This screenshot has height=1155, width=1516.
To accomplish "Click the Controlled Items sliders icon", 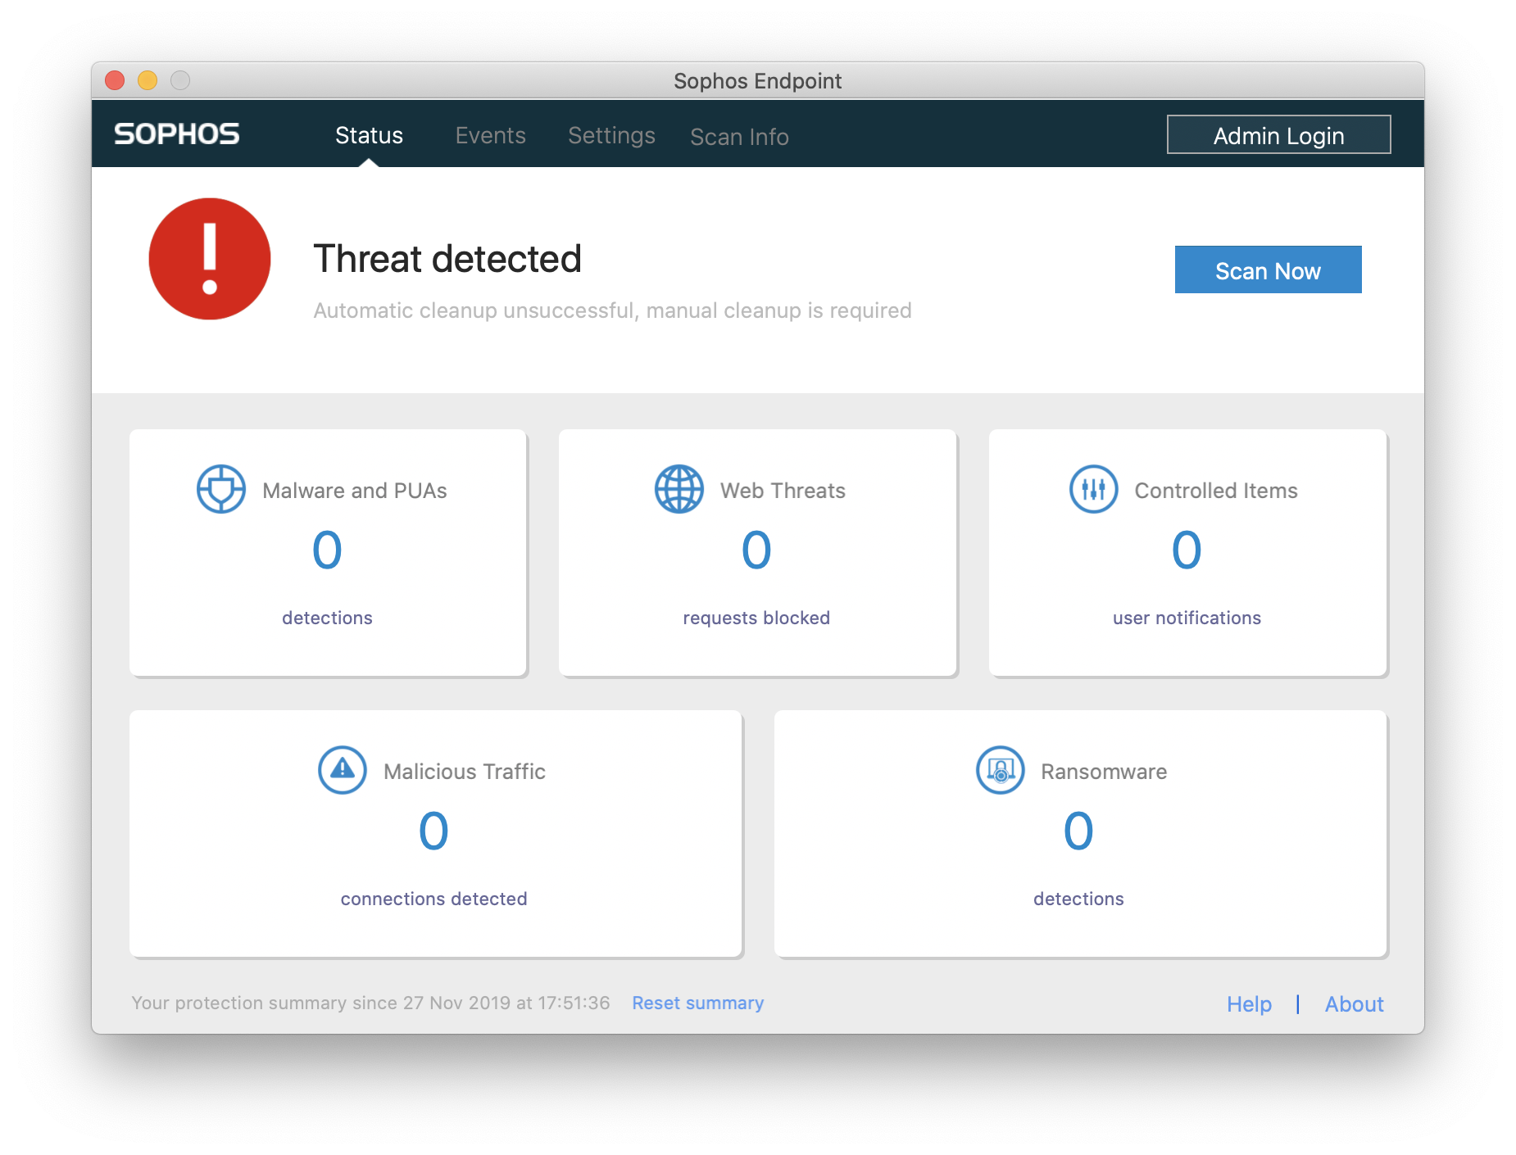I will [1094, 489].
